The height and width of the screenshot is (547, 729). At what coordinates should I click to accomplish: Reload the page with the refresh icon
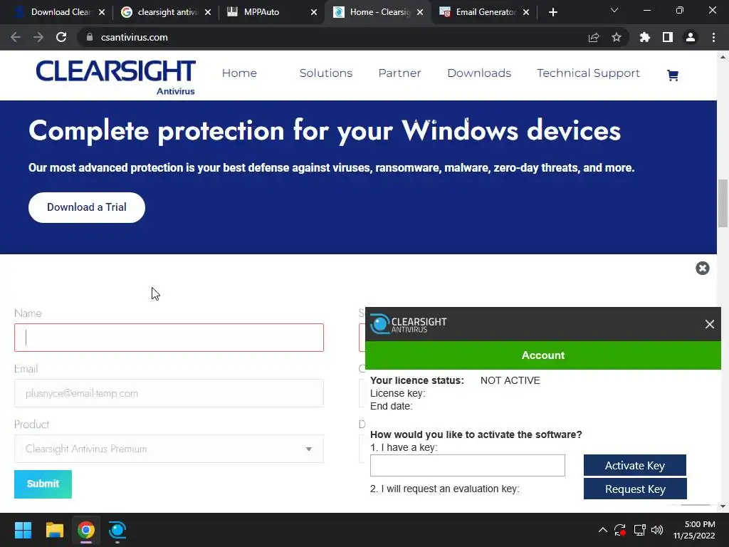coord(61,37)
